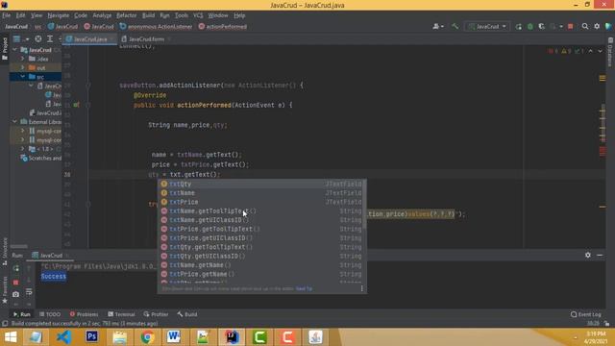Click the Expand All icon in the Project panel
The height and width of the screenshot is (346, 615).
50,38
